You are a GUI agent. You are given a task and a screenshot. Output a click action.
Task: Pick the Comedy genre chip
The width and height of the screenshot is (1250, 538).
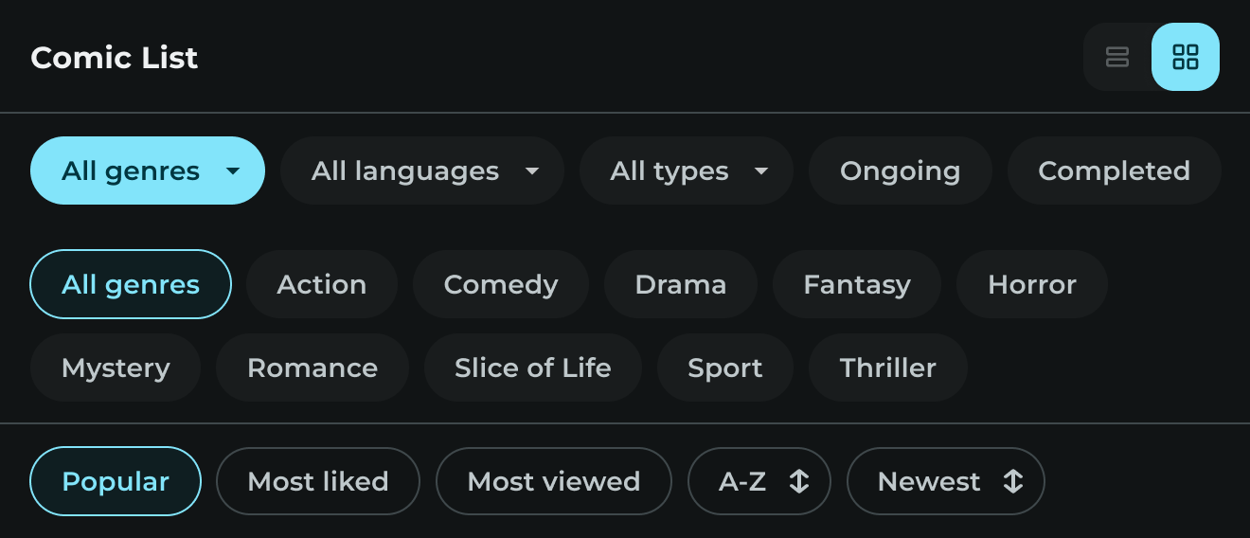(x=501, y=284)
